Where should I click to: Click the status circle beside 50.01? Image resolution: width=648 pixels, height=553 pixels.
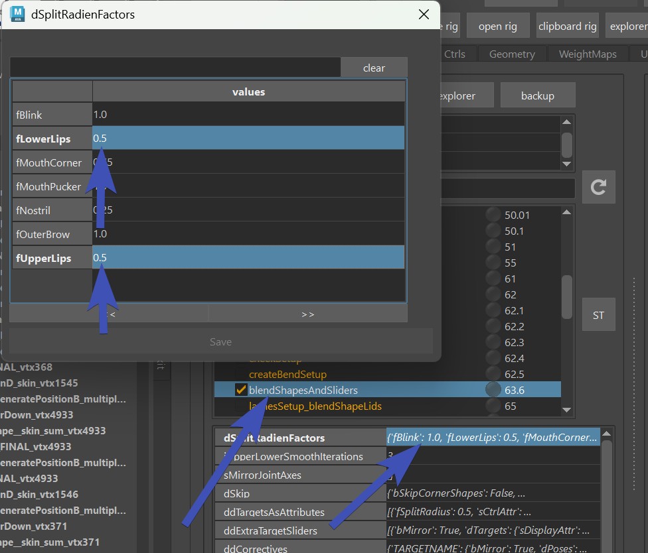point(493,215)
